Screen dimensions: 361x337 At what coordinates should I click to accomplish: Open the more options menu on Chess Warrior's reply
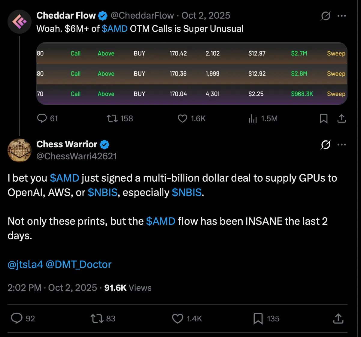click(x=342, y=145)
